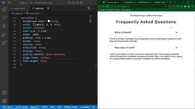Close the style.css tab
The height and width of the screenshot is (109, 195).
click(x=48, y=8)
